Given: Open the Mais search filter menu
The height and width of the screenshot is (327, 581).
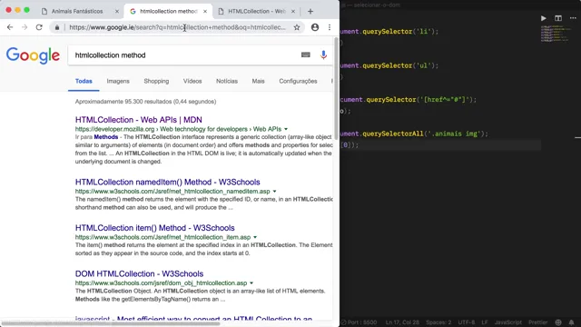Looking at the screenshot, I should click(x=258, y=81).
